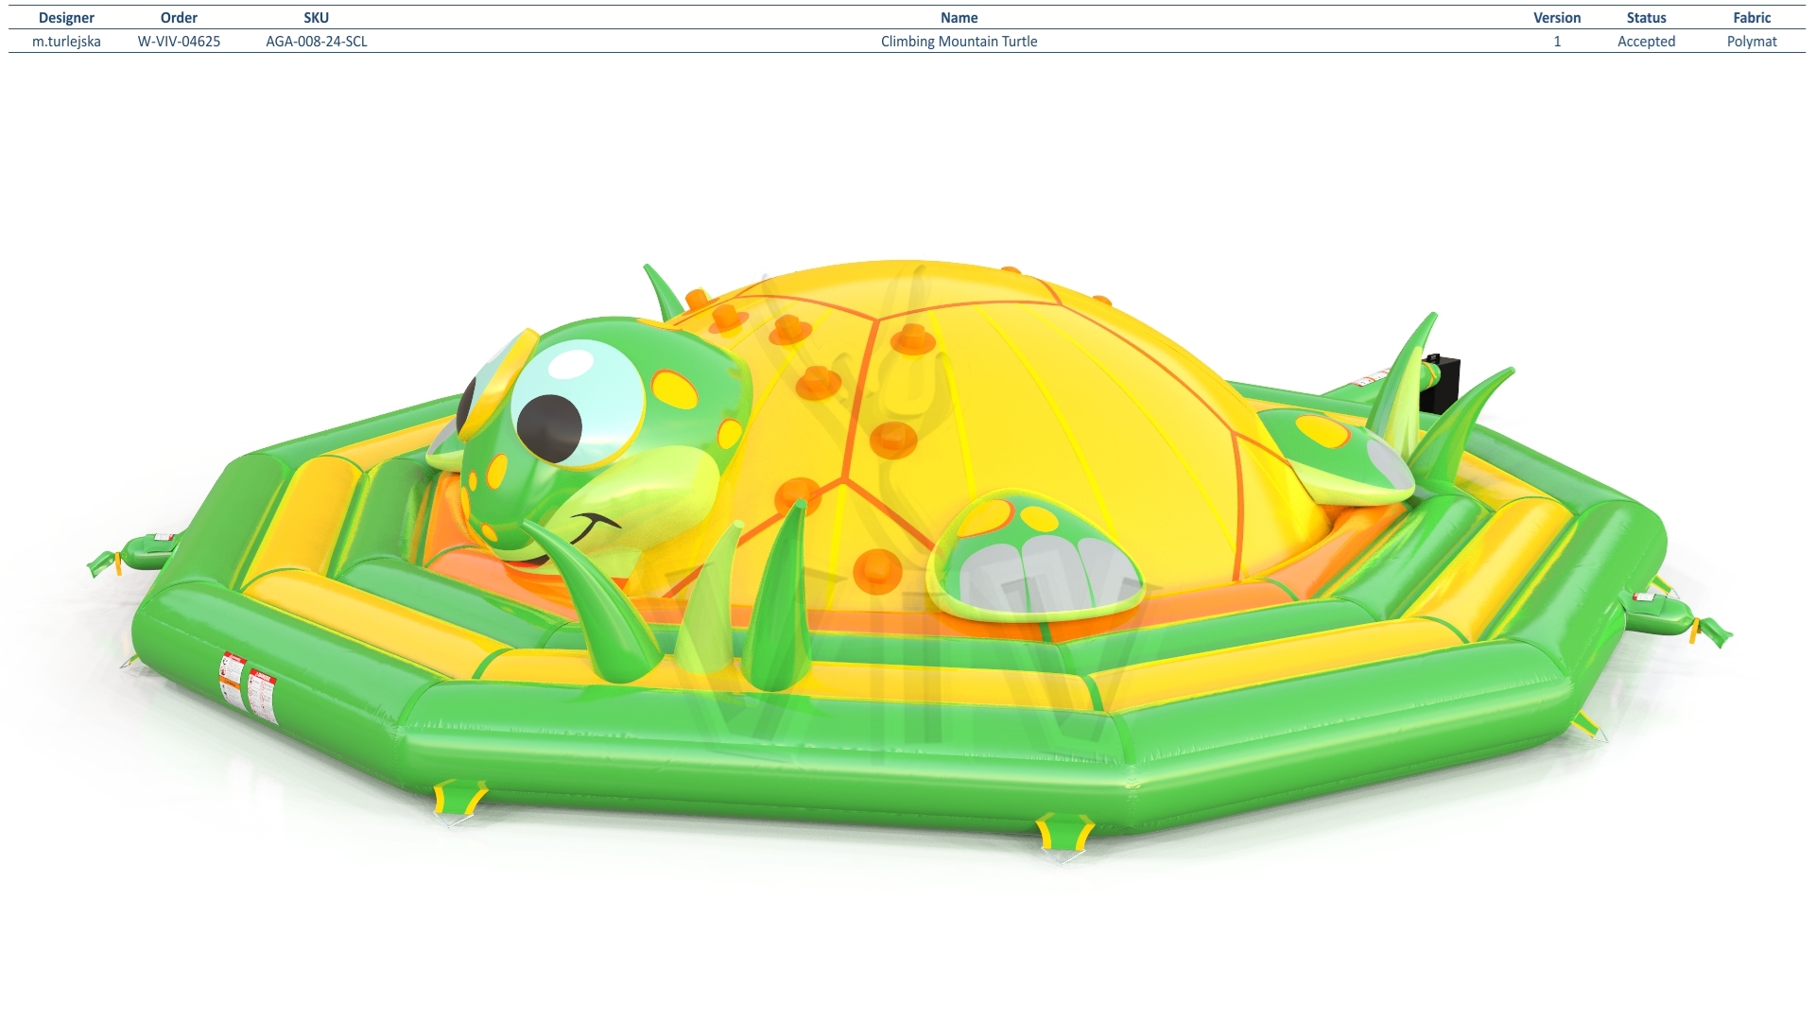
Task: Select SKU value AGA-008-24-SCL
Action: [317, 42]
